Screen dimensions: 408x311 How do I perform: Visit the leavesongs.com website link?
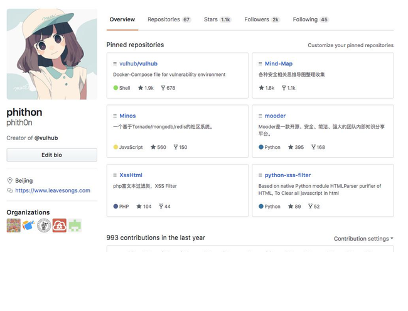click(53, 190)
